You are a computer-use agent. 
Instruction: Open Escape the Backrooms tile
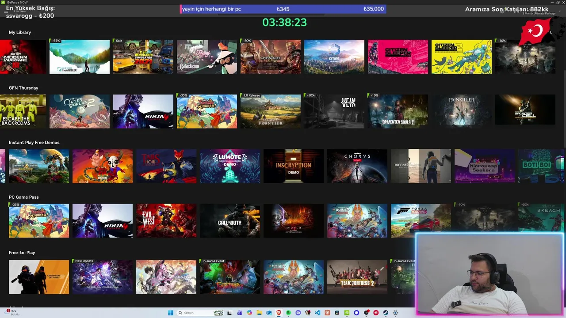click(23, 111)
